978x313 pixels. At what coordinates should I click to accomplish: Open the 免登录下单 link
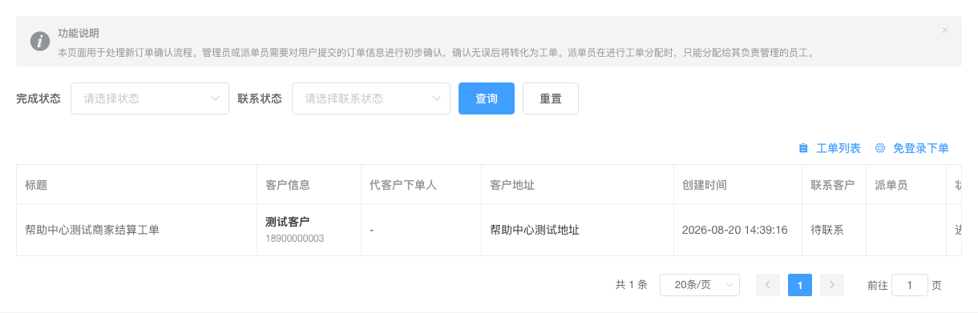pyautogui.click(x=921, y=148)
